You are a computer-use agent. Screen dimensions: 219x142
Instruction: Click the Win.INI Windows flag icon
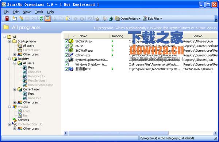point(15,107)
